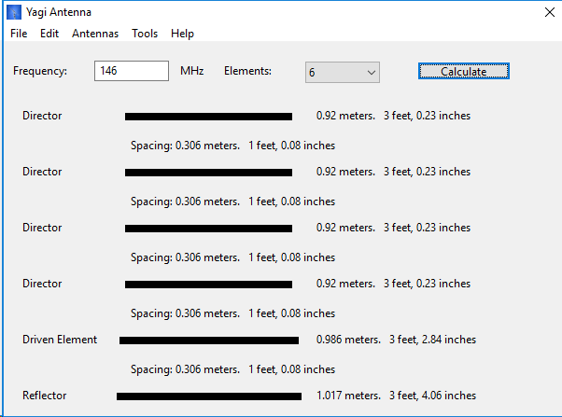
Task: Click the topmost Director element bar
Action: 208,117
